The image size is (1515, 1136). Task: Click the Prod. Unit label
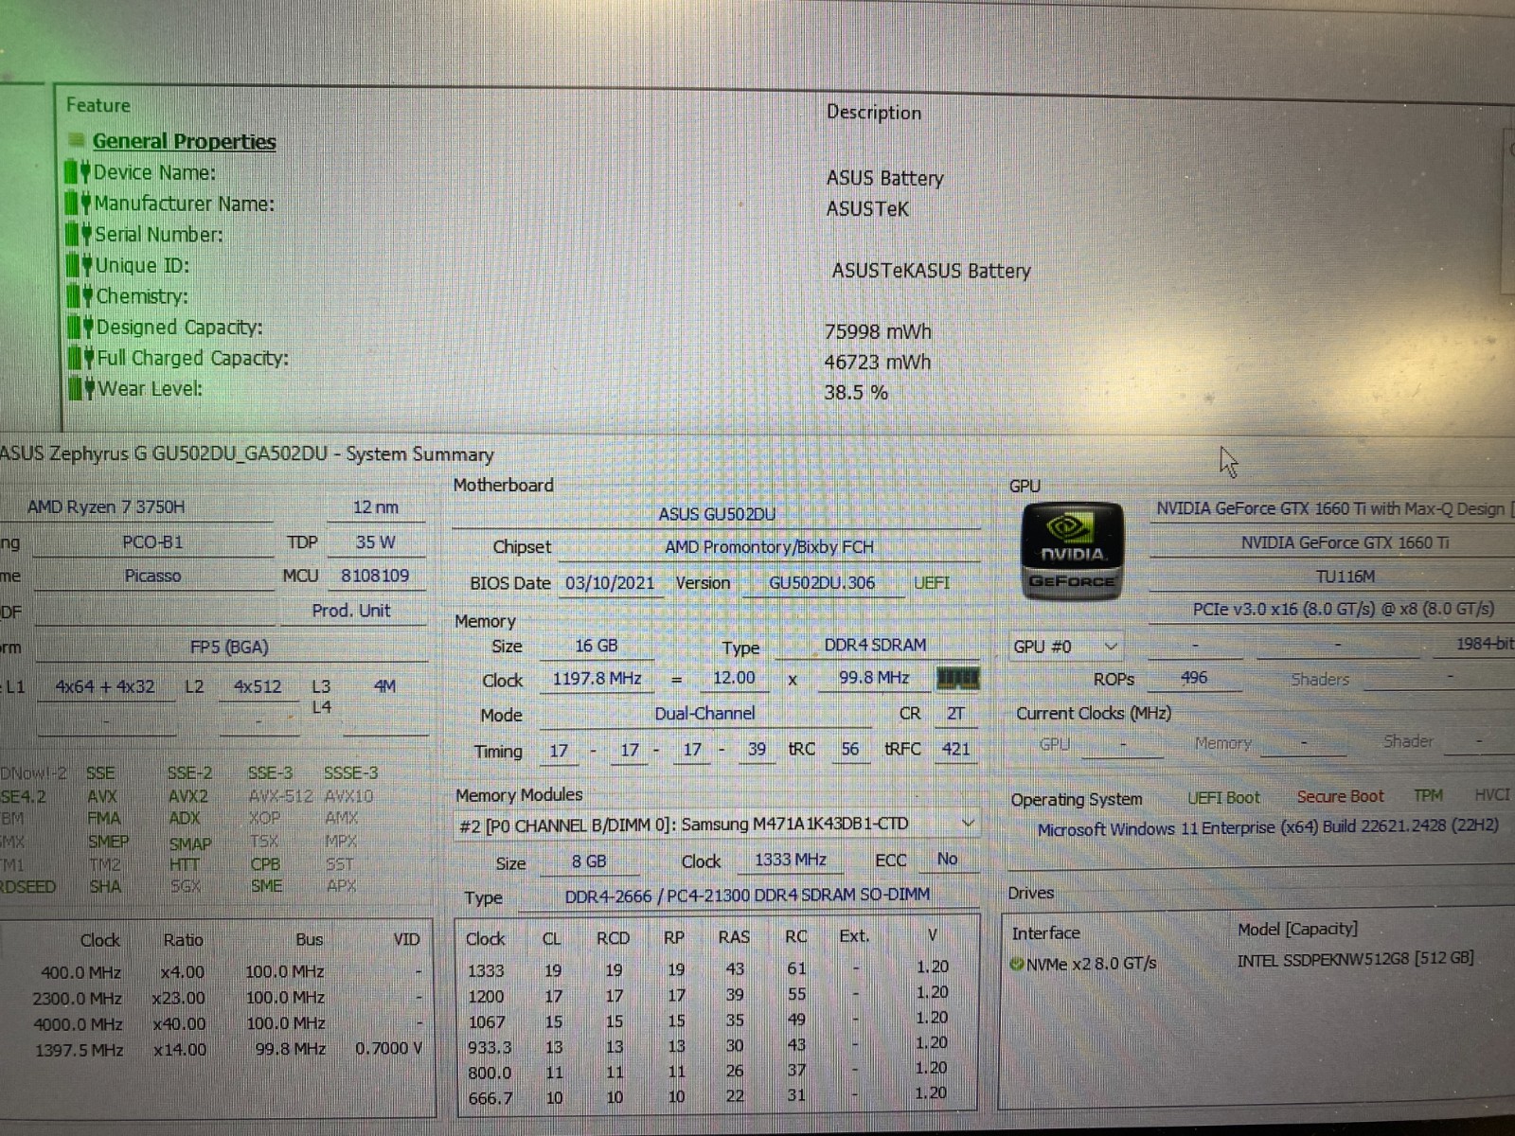(351, 611)
